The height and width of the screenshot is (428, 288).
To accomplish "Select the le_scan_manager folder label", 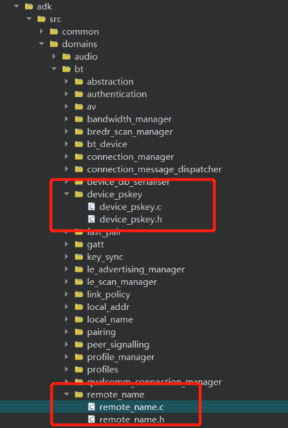I will click(122, 282).
